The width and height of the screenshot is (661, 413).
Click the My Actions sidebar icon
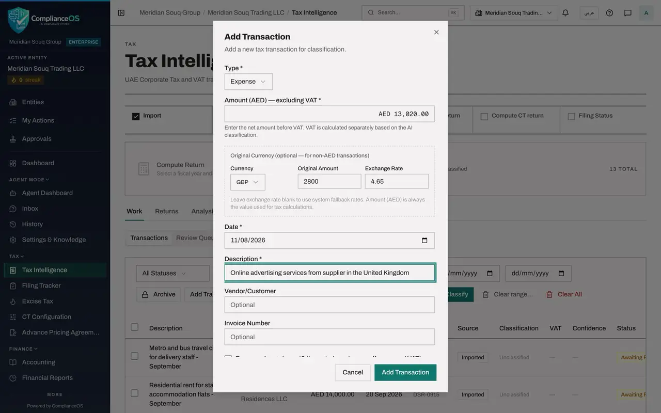13,120
